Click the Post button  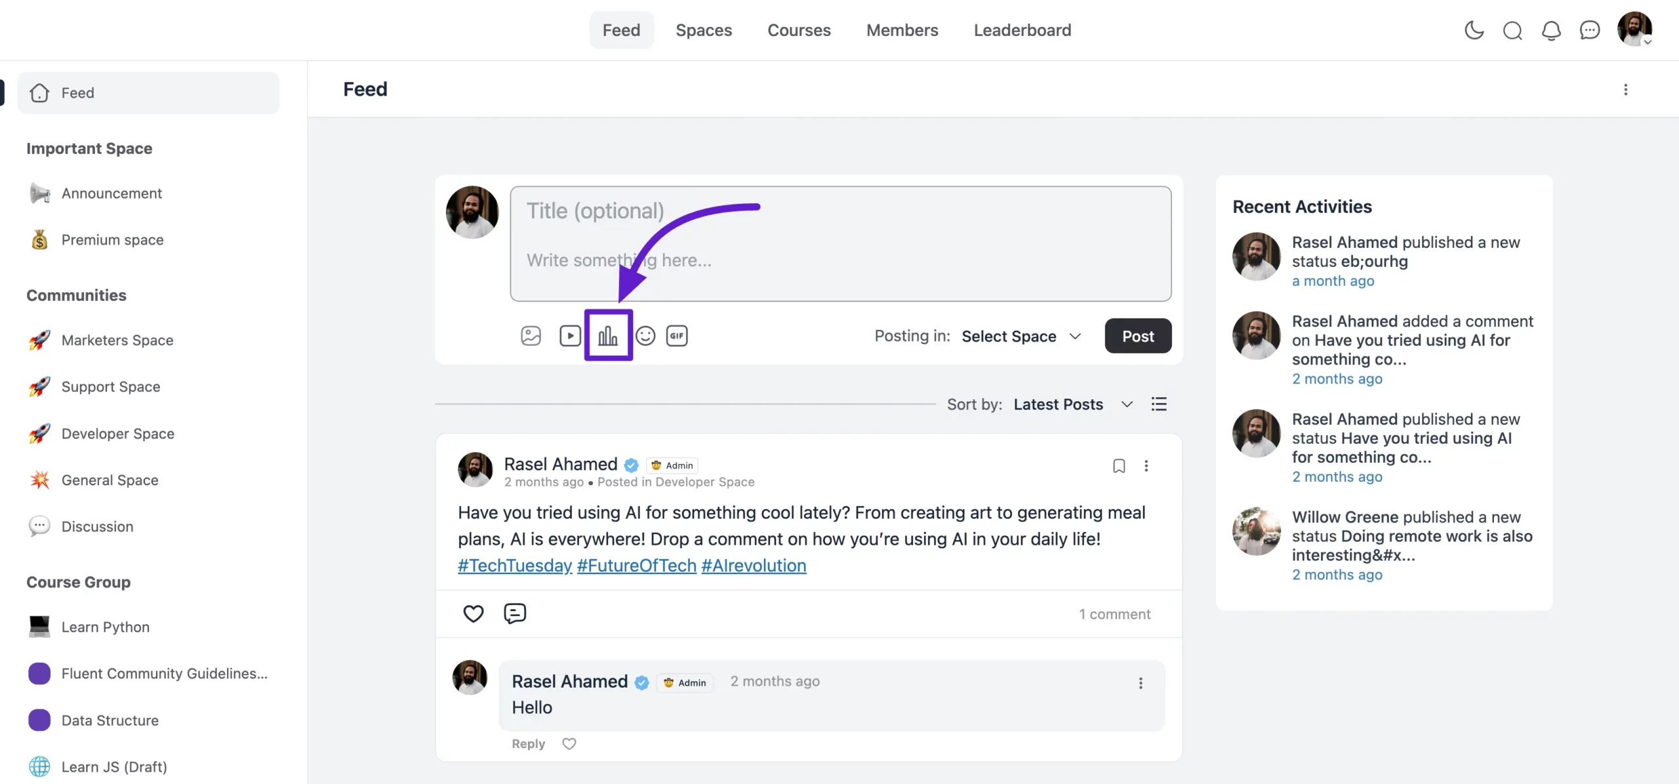(1138, 336)
